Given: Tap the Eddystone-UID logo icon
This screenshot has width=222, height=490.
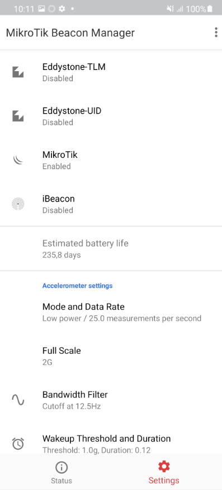Looking at the screenshot, I should click(18, 116).
